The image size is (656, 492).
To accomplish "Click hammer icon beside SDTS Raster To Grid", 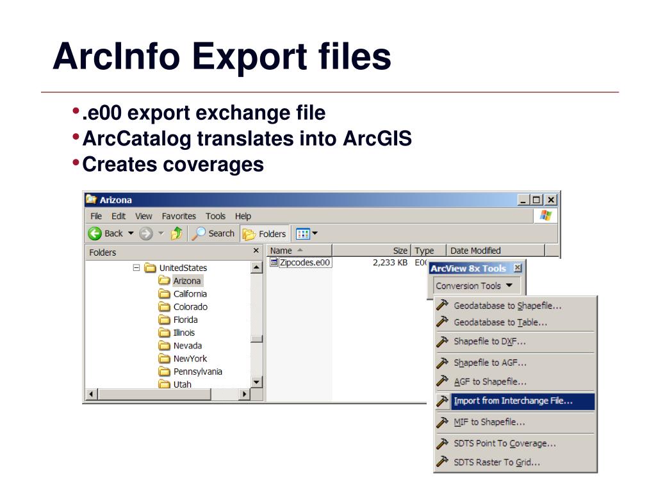I will click(442, 462).
